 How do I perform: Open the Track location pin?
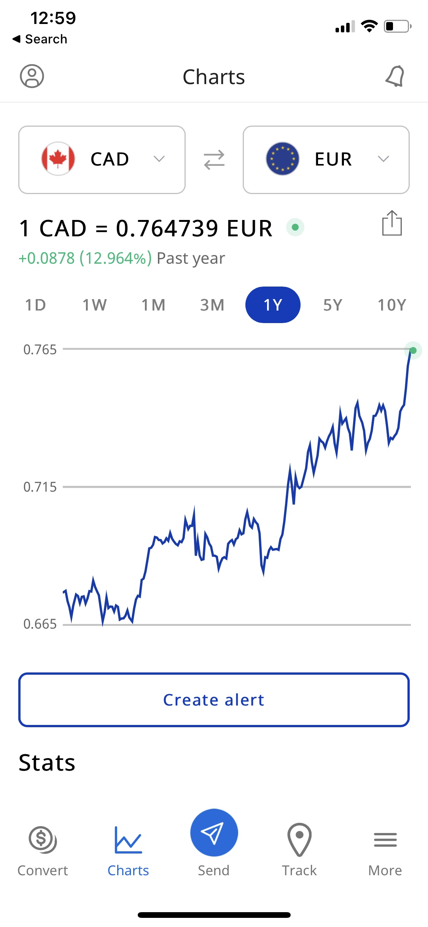299,840
